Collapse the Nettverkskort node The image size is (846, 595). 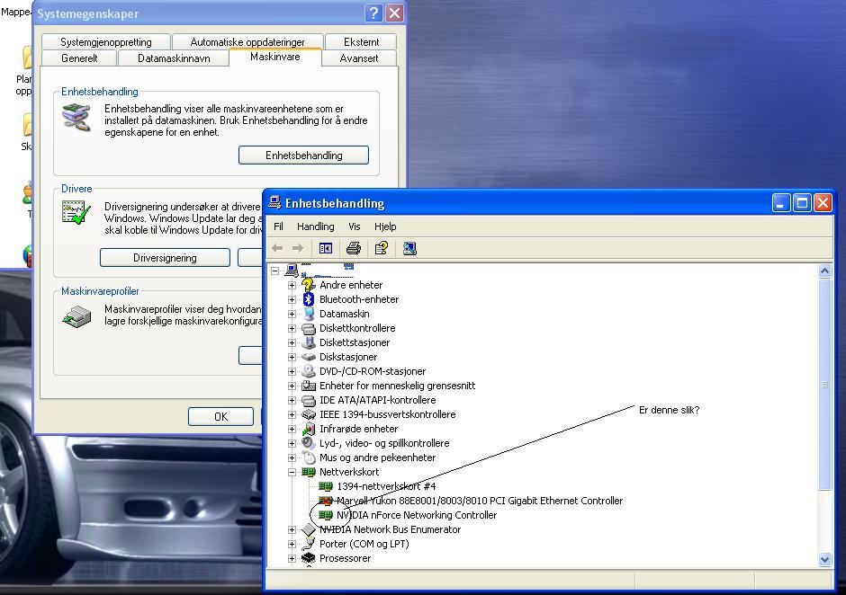(292, 472)
